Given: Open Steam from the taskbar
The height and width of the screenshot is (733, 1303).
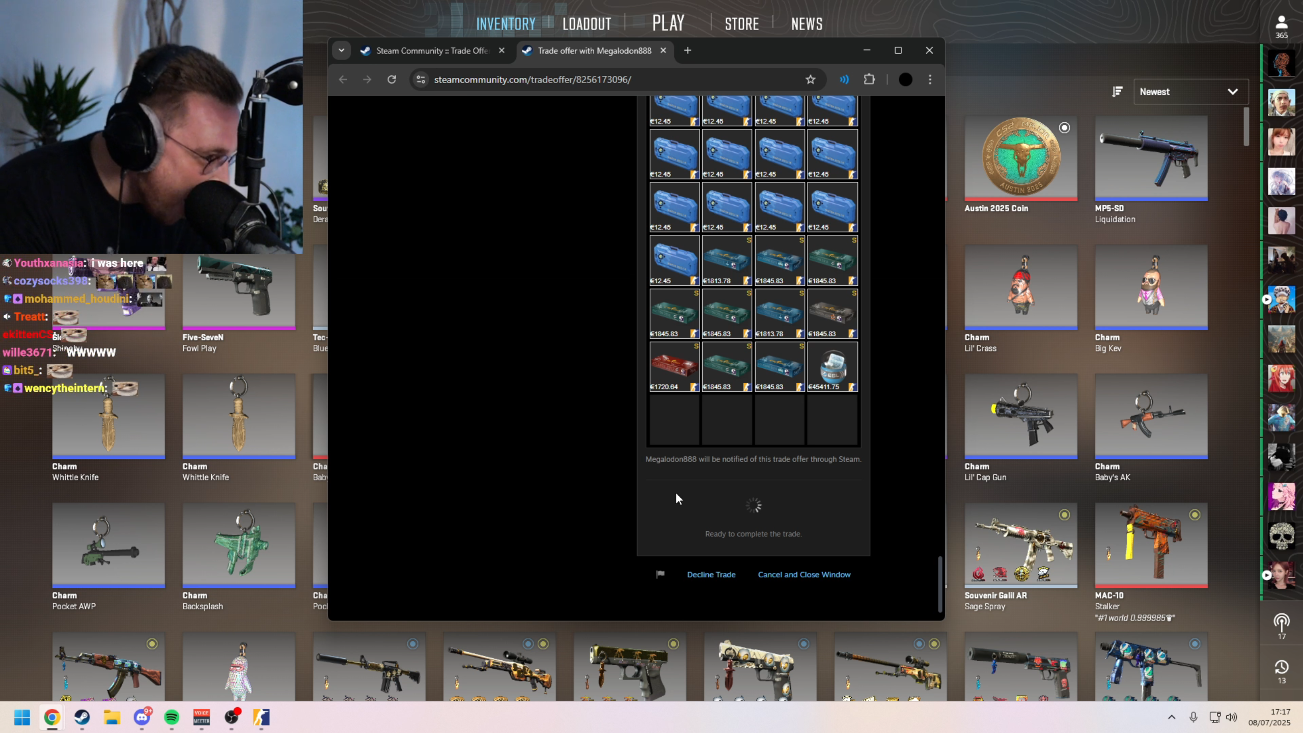Looking at the screenshot, I should pos(82,717).
